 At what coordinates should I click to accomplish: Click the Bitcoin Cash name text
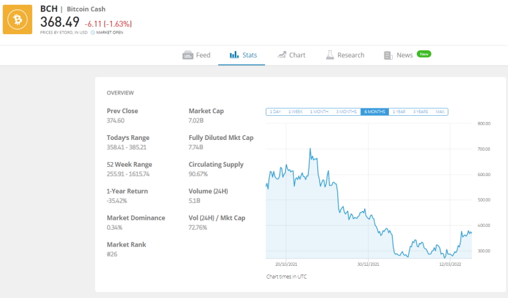click(86, 9)
